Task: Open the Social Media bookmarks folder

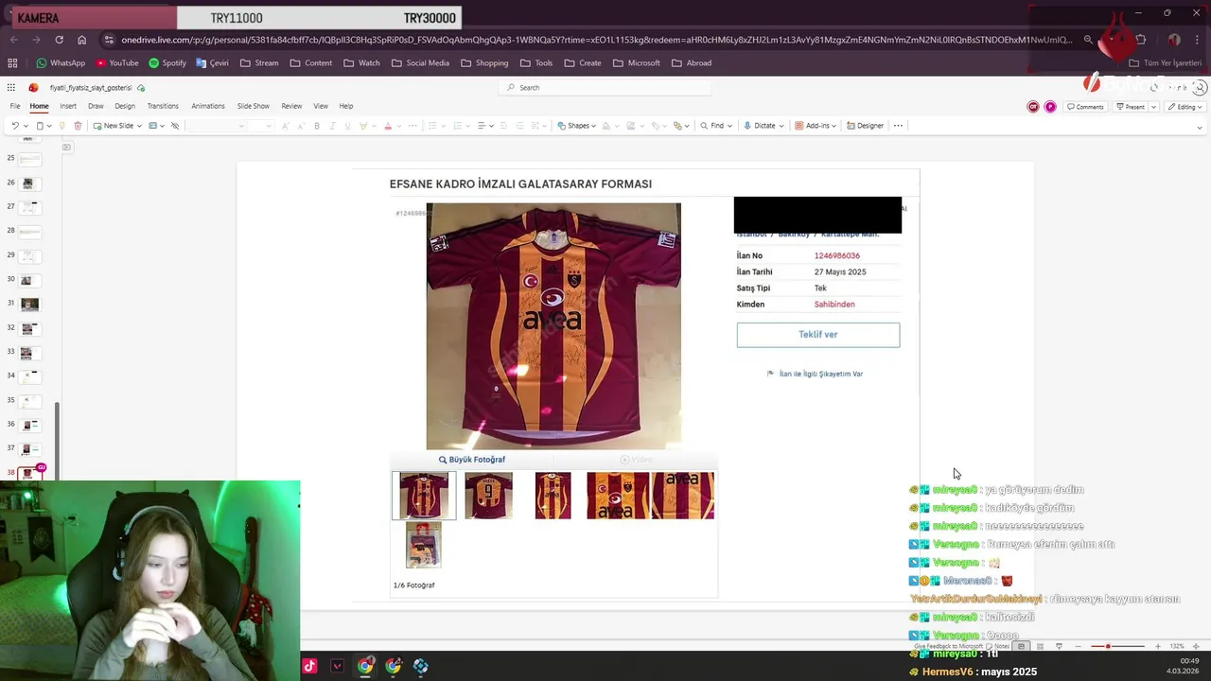Action: (x=420, y=63)
